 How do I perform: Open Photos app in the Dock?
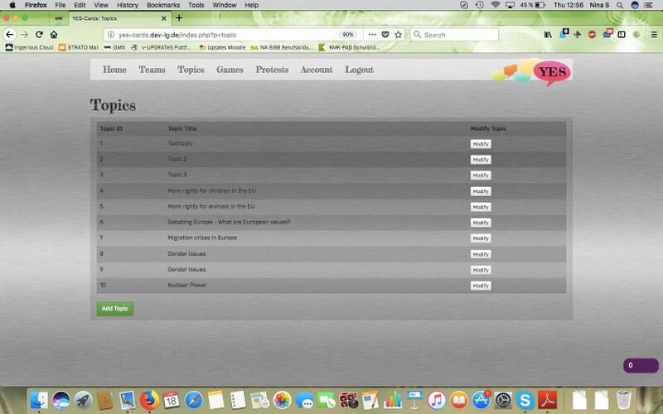click(282, 400)
